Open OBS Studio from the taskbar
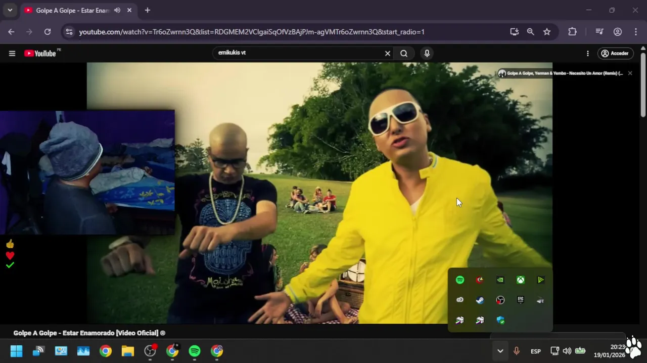This screenshot has width=647, height=363. coord(150,351)
